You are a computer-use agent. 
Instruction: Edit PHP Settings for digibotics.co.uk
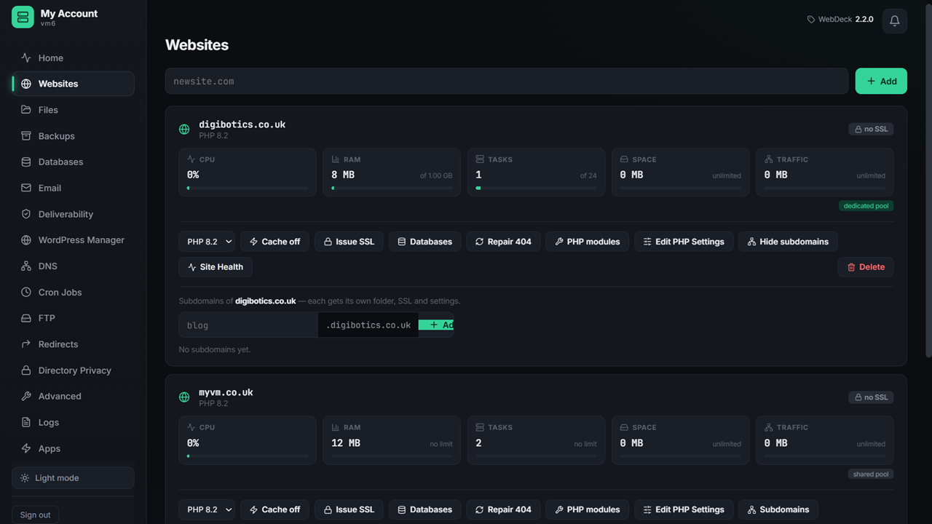(684, 242)
